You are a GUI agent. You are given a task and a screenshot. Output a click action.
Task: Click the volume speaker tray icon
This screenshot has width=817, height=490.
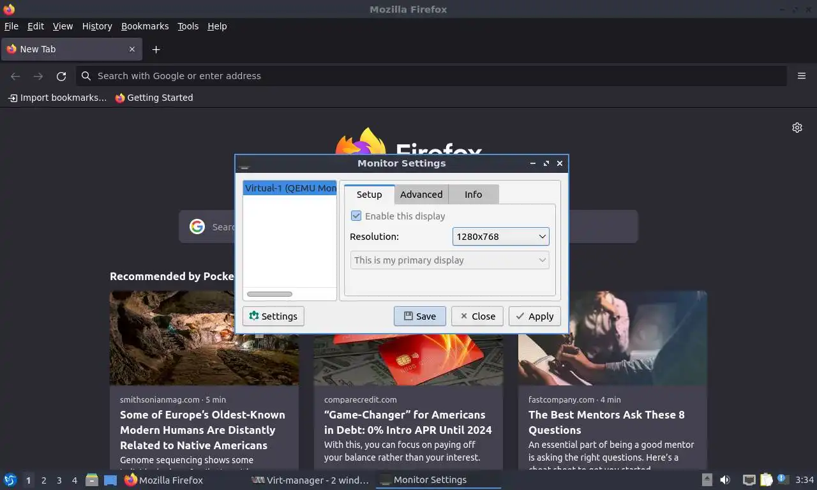[x=725, y=480]
